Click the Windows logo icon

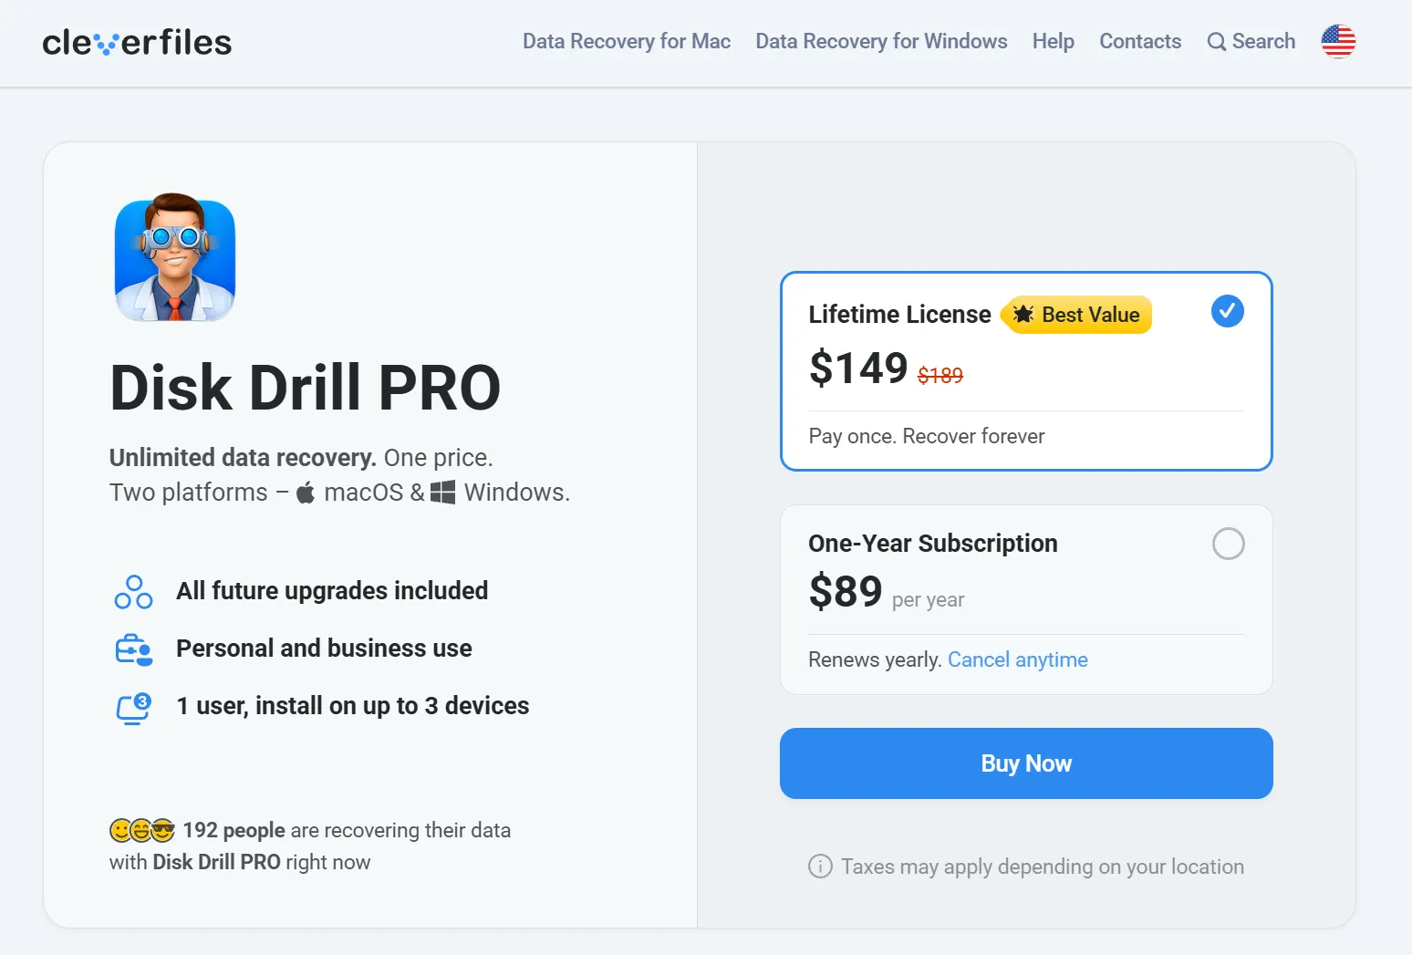click(x=442, y=493)
